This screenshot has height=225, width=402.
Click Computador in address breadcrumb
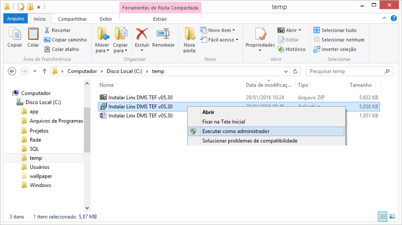click(x=82, y=71)
